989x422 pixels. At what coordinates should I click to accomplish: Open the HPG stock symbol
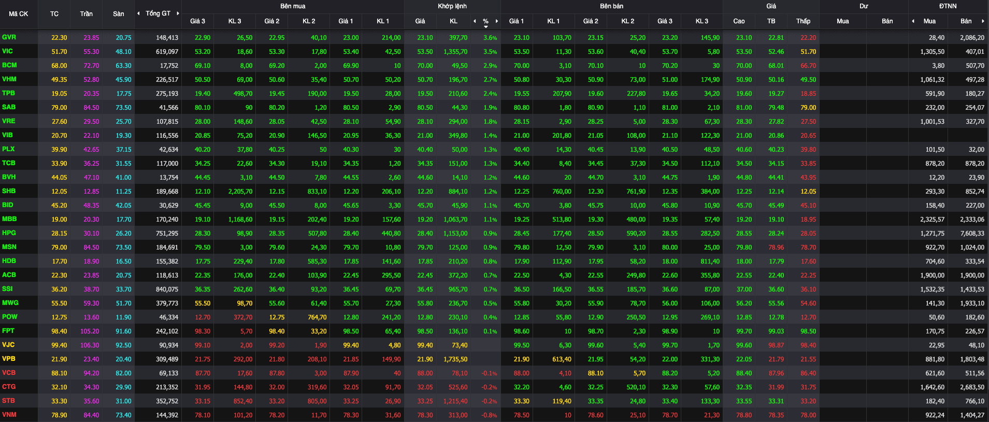[9, 233]
